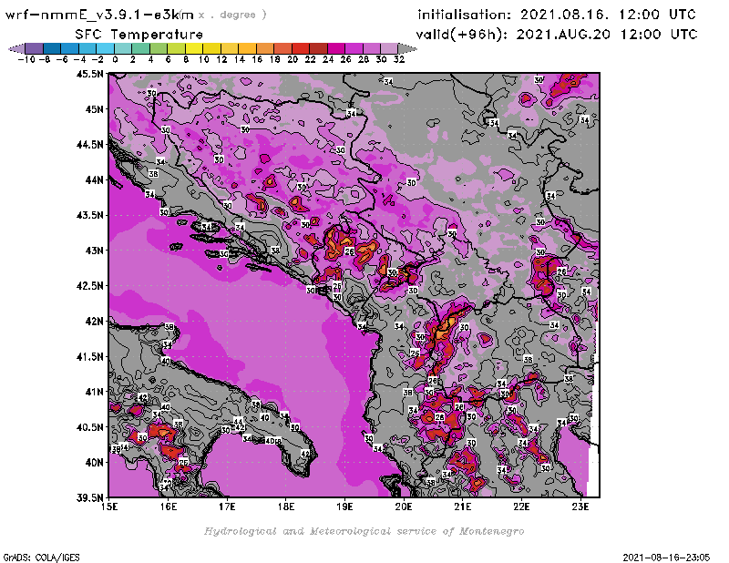Click the '42N' latitude label
Screen dimensions: 729x563
(95, 322)
